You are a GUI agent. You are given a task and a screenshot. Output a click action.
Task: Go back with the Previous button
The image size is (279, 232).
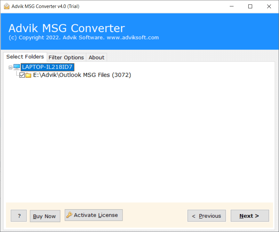tap(207, 216)
